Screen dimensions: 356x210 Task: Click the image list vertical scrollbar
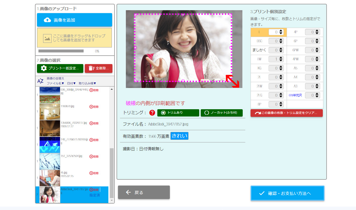(112, 172)
